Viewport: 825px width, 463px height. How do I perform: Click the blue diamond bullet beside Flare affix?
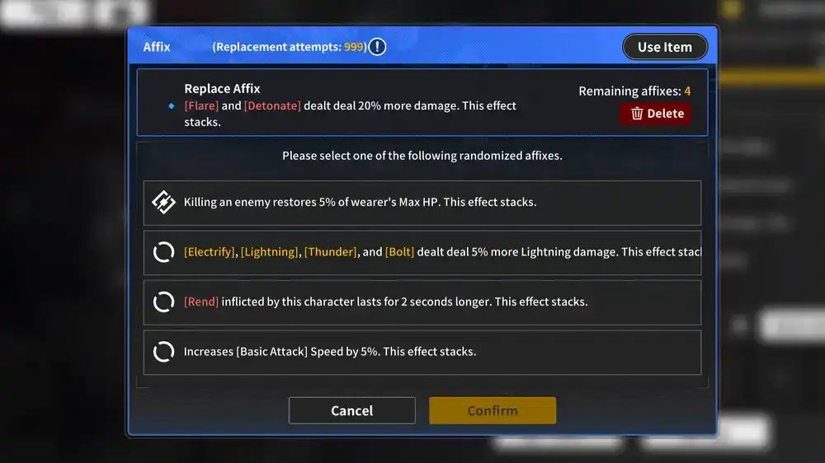[172, 106]
